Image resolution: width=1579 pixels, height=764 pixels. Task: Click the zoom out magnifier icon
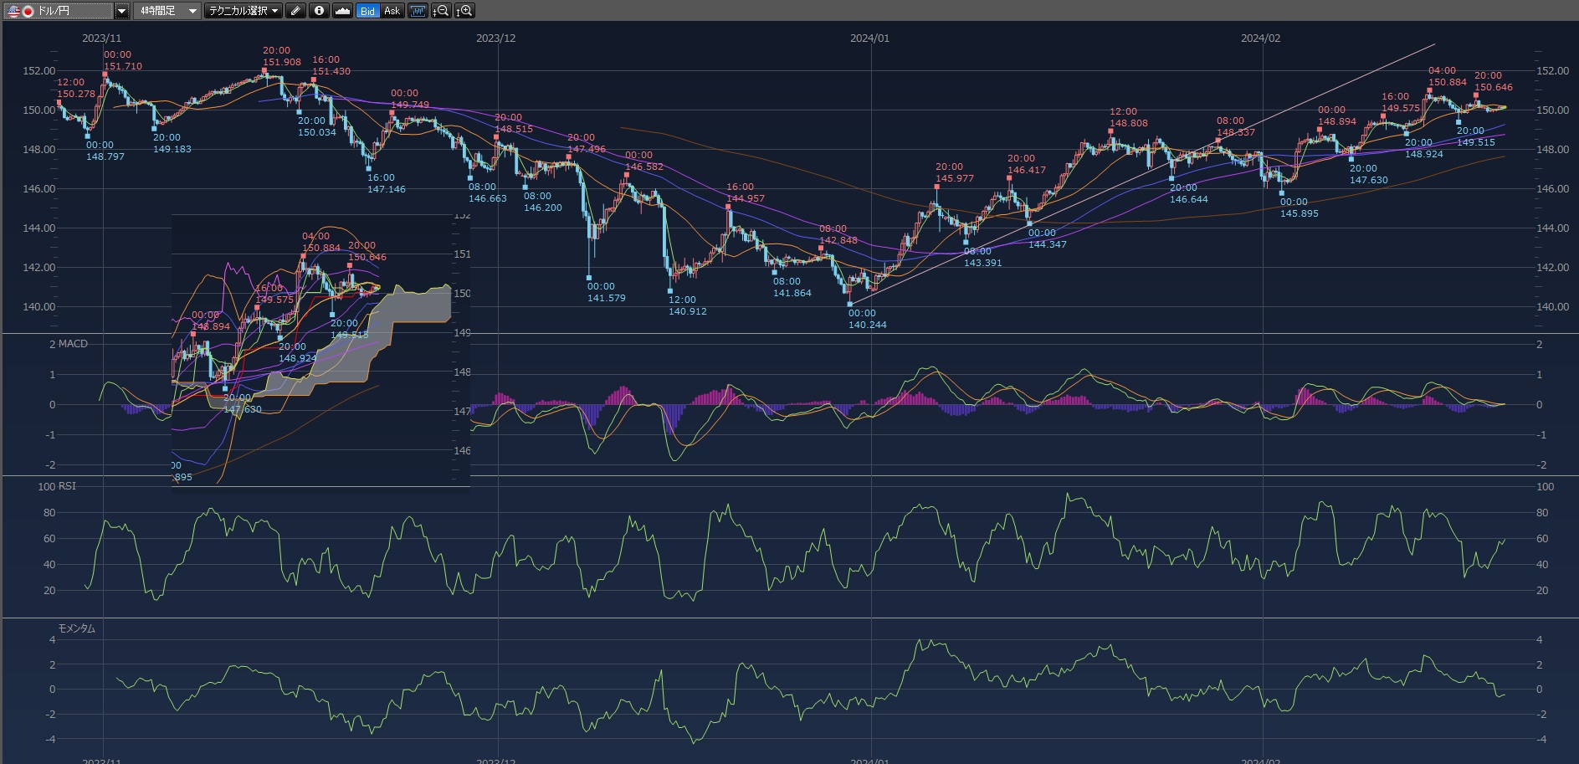click(441, 11)
